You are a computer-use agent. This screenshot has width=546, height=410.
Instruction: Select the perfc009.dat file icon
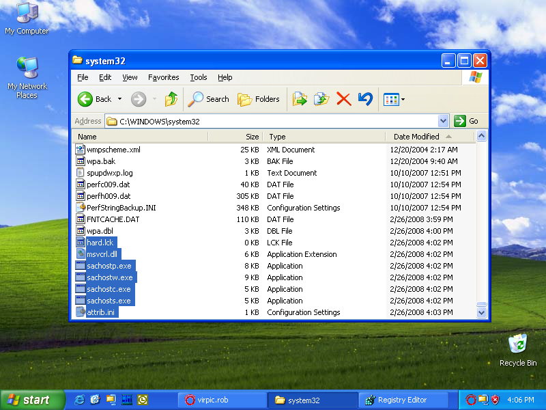click(x=80, y=184)
